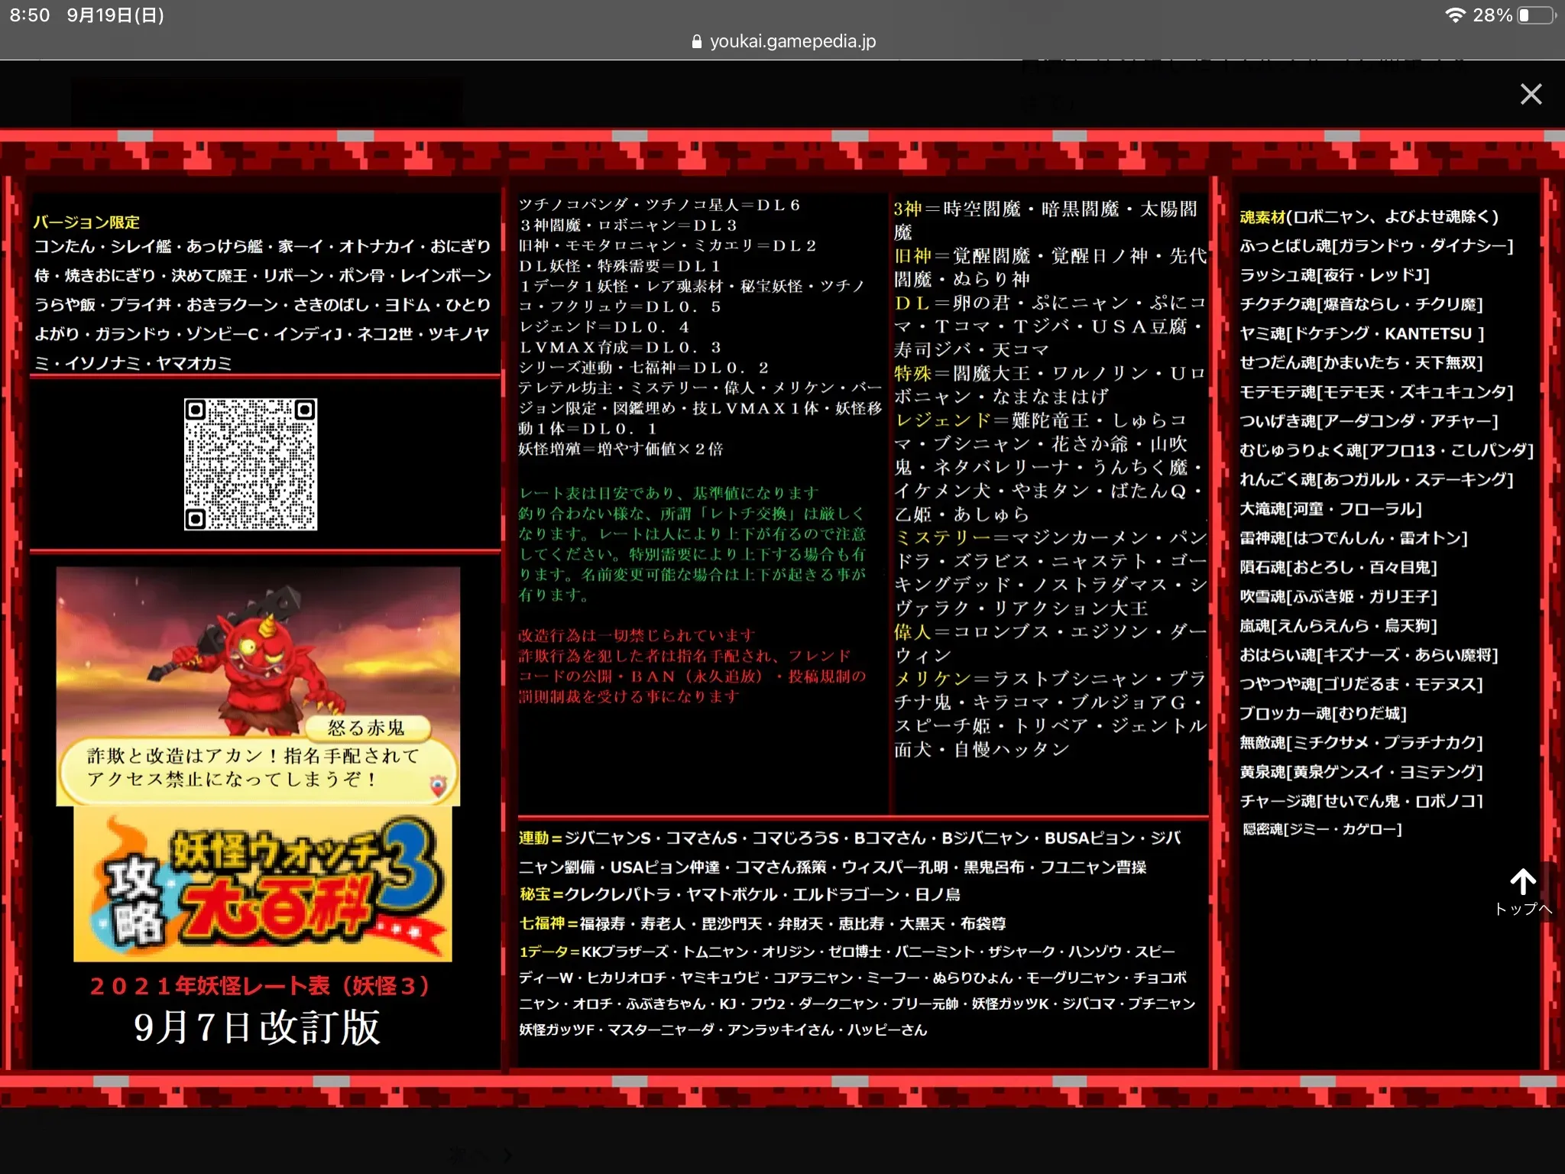
Task: Tap the 9月7日改訂版 text
Action: [x=258, y=1027]
